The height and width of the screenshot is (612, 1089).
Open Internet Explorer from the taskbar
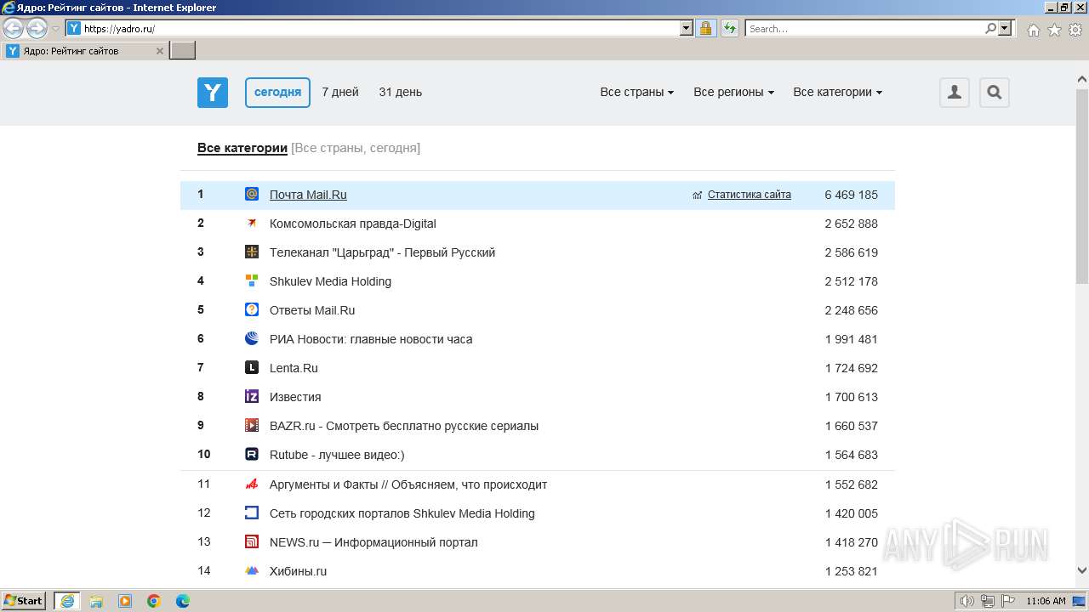pos(67,601)
